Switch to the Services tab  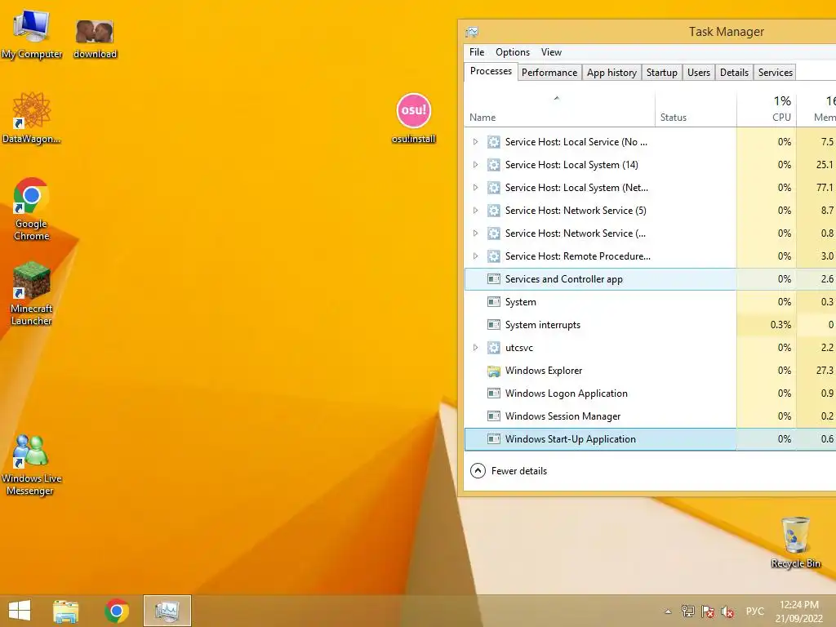point(776,73)
